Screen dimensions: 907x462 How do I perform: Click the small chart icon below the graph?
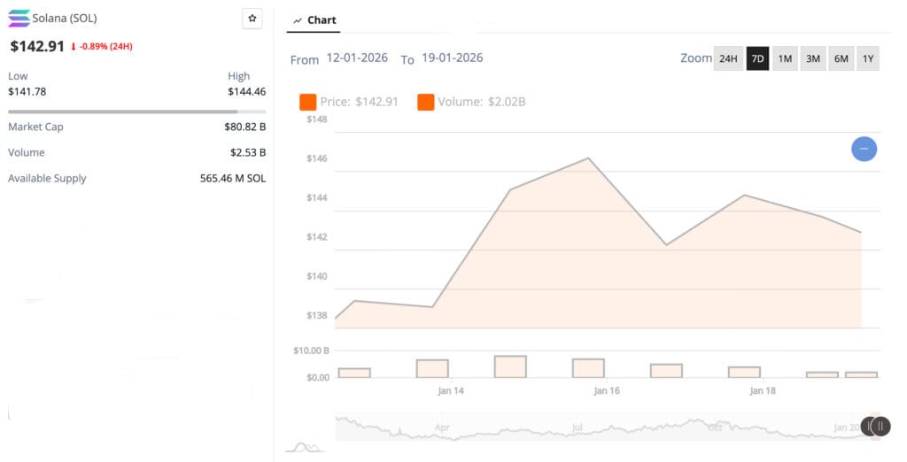[304, 447]
